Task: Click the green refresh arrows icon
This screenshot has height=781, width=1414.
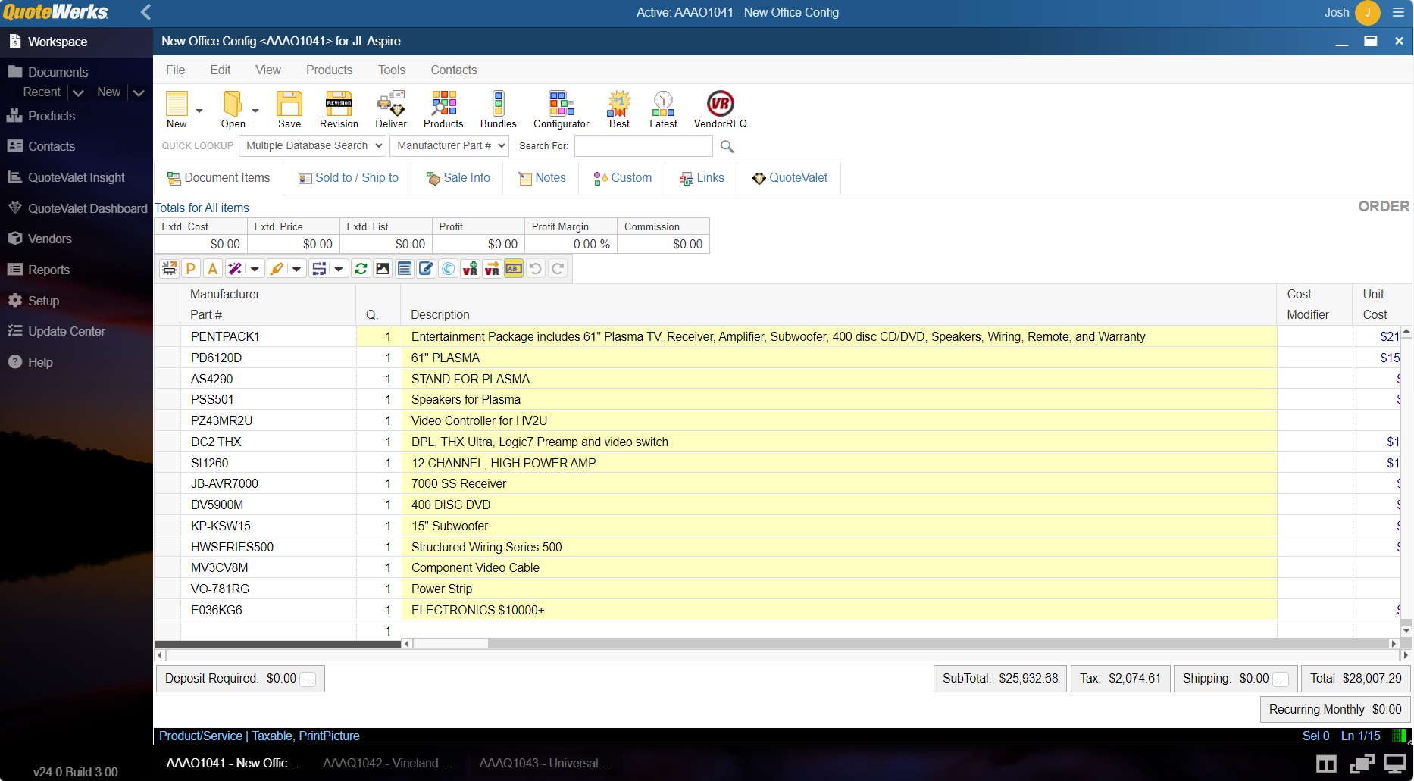Action: (361, 269)
